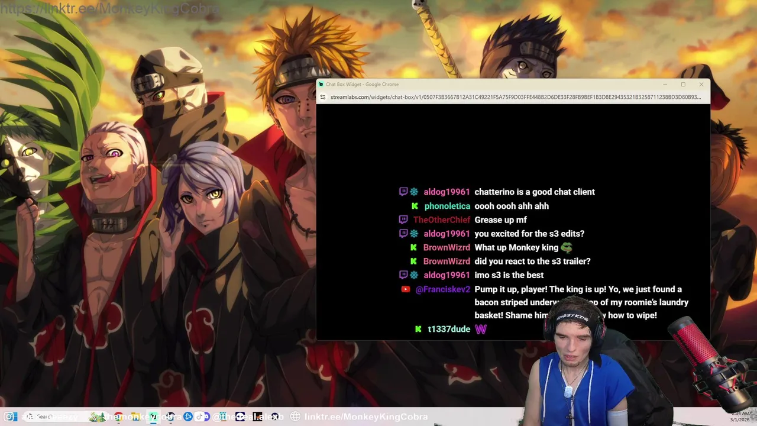
Task: Click the purple W emote from t1337dude
Action: 481,329
